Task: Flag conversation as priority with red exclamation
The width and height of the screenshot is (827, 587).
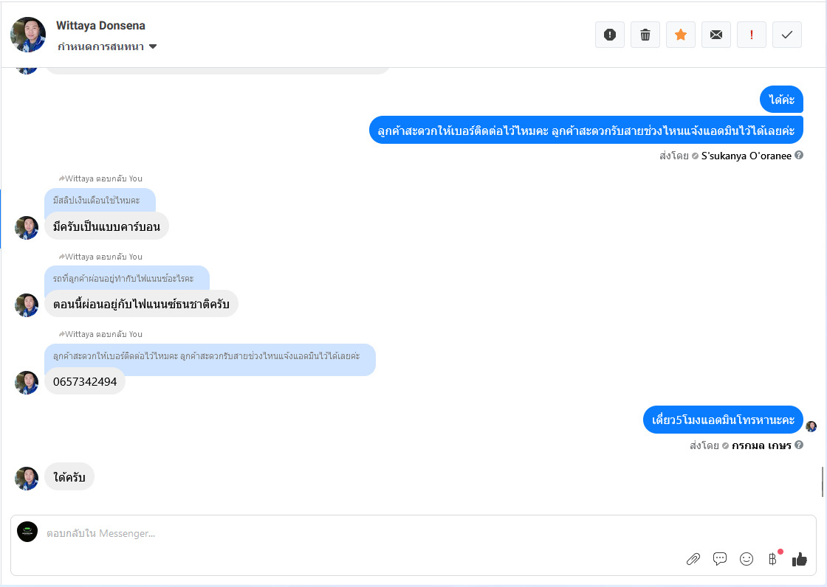Action: tap(751, 35)
